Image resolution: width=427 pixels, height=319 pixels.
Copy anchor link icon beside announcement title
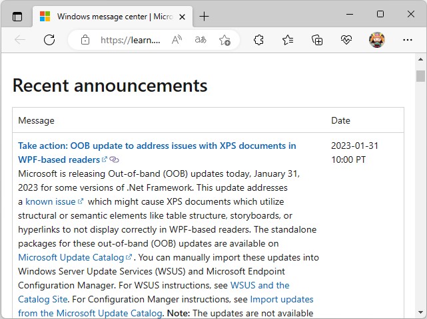pos(114,159)
